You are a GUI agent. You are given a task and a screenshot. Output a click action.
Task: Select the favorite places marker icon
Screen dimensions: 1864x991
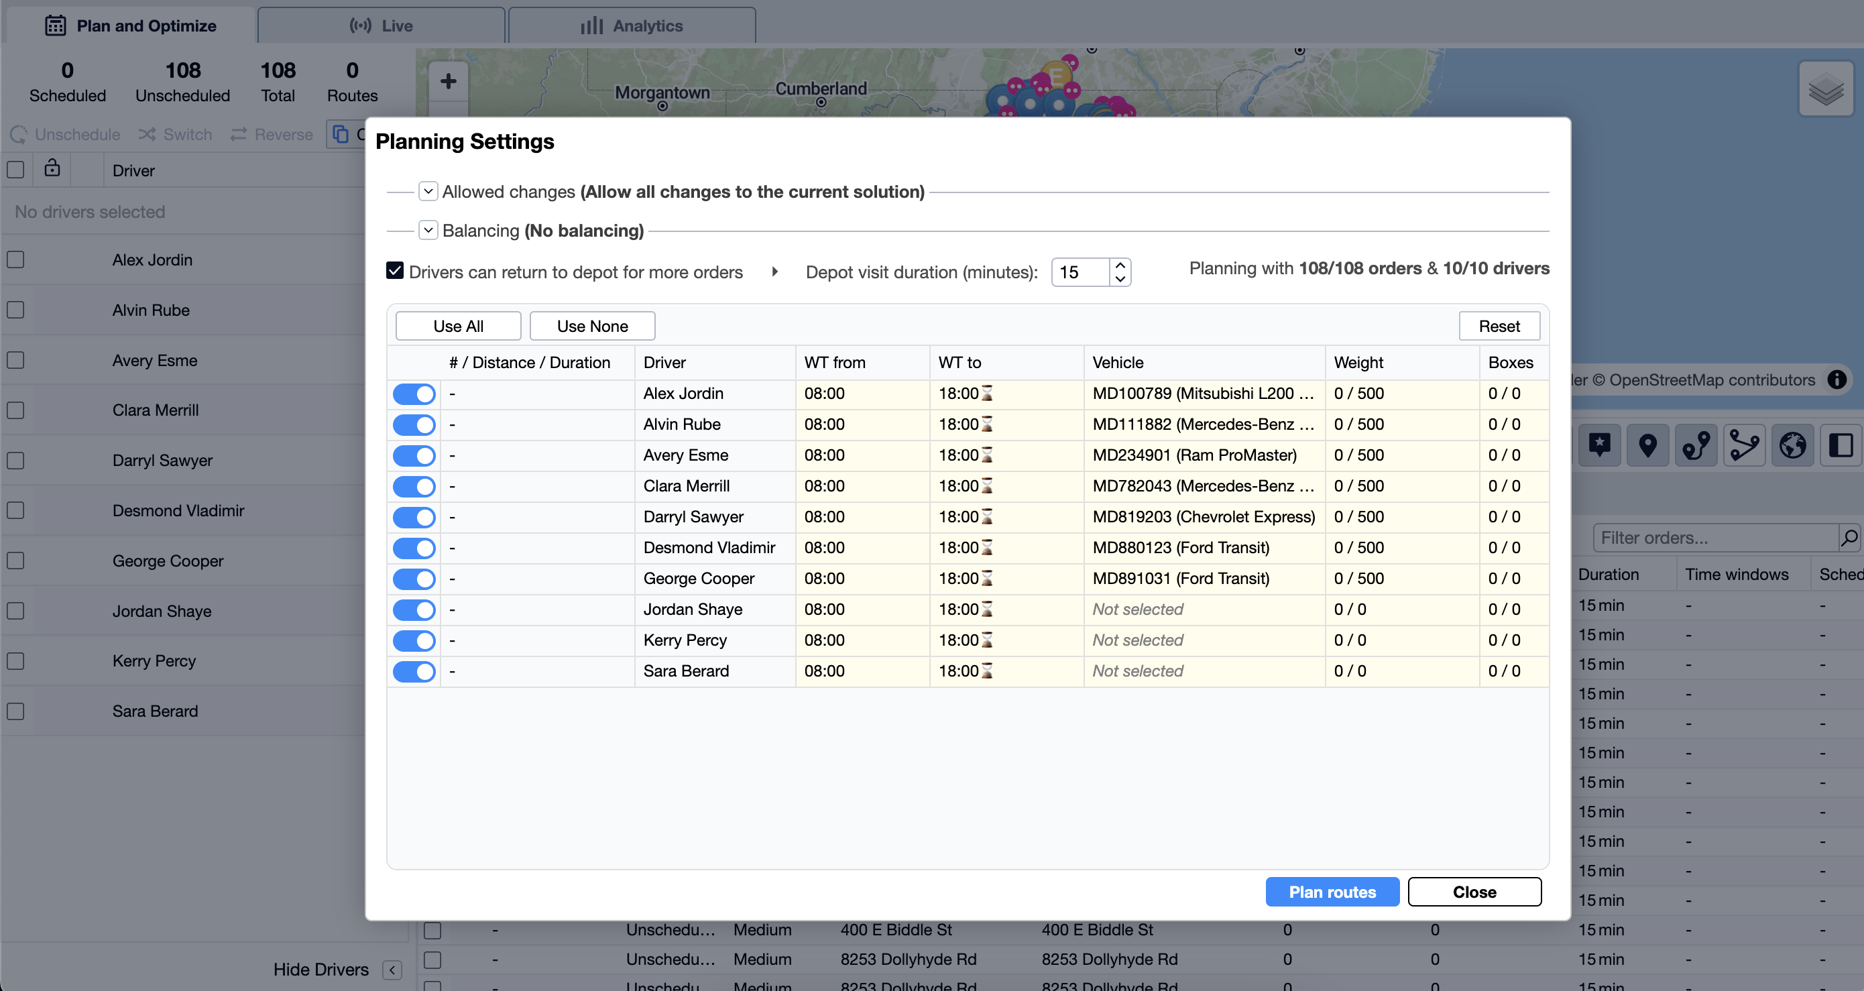pyautogui.click(x=1599, y=445)
